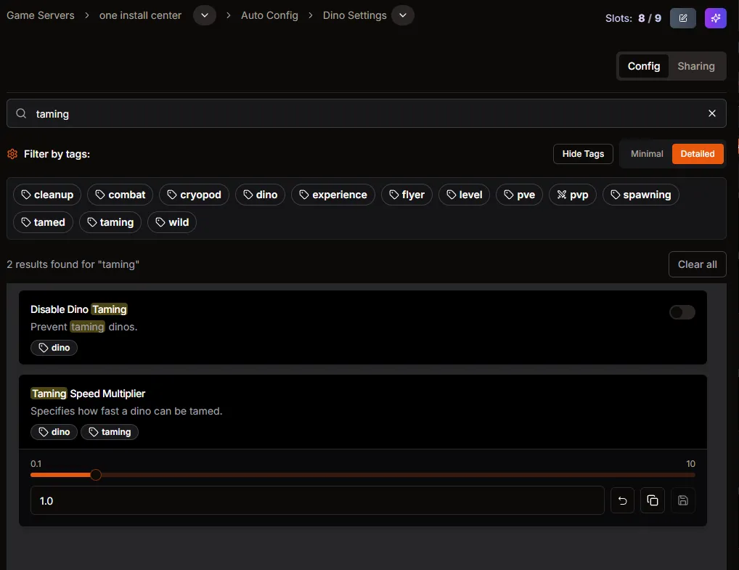Open the purple AI sparkle assistant icon
This screenshot has width=739, height=570.
pos(715,18)
